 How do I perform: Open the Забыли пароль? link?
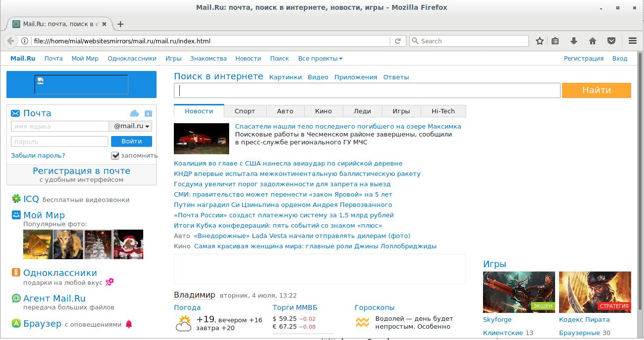pyautogui.click(x=38, y=155)
